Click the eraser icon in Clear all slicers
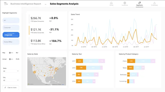 (5, 87)
